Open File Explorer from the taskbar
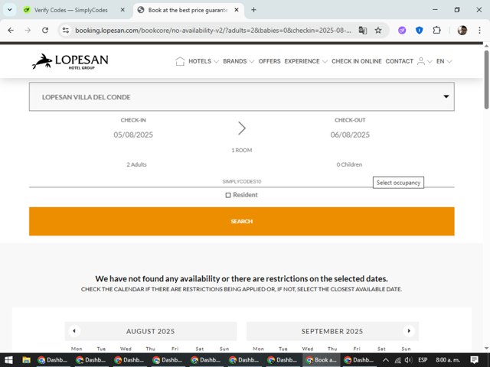This screenshot has width=490, height=367. point(26,360)
